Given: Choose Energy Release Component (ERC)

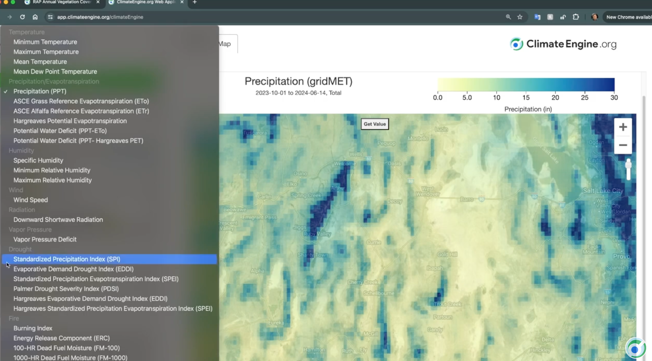Looking at the screenshot, I should point(61,338).
